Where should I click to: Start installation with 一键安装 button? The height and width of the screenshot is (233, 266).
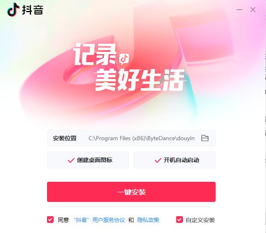click(131, 192)
